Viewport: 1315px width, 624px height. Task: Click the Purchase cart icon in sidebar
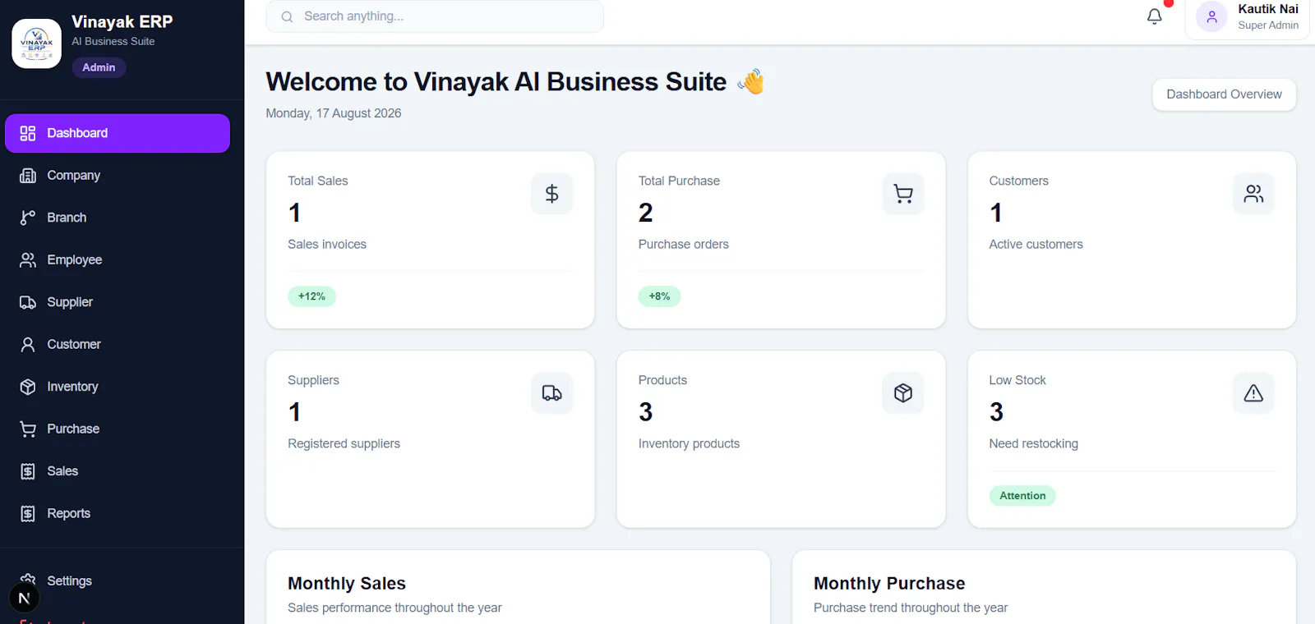(28, 429)
